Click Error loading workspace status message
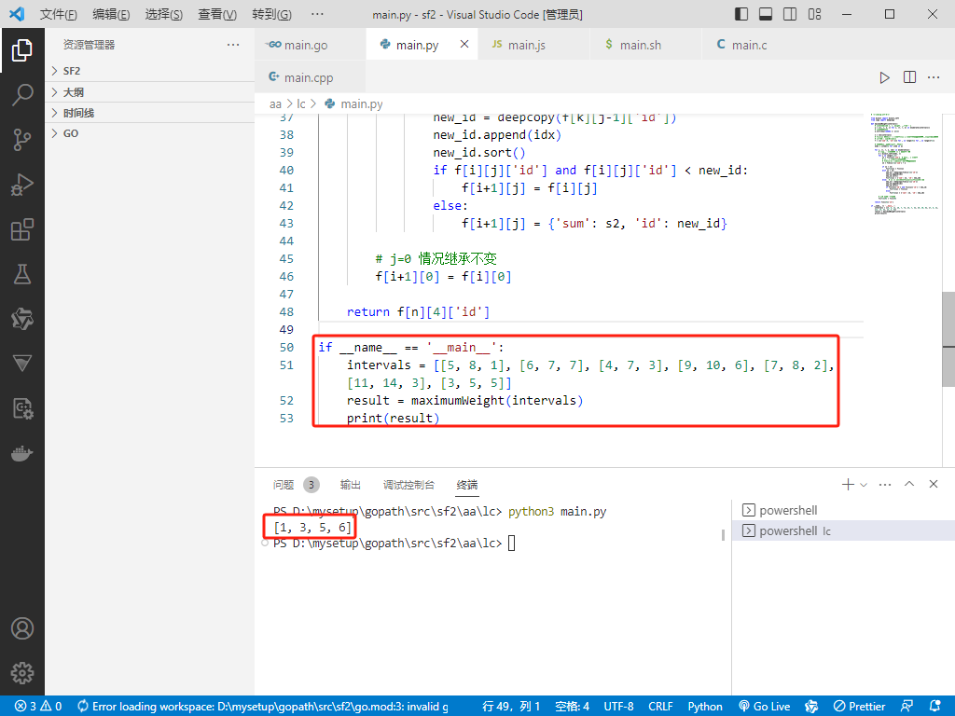The image size is (955, 716). click(263, 707)
